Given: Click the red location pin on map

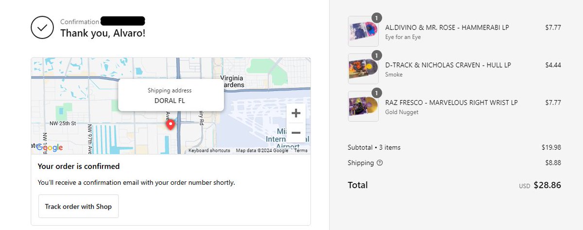Looking at the screenshot, I should [x=171, y=125].
